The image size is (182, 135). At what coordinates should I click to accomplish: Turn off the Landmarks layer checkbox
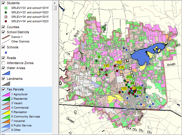pyautogui.click(x=4, y=79)
